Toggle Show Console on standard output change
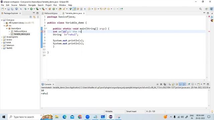 (181, 84)
